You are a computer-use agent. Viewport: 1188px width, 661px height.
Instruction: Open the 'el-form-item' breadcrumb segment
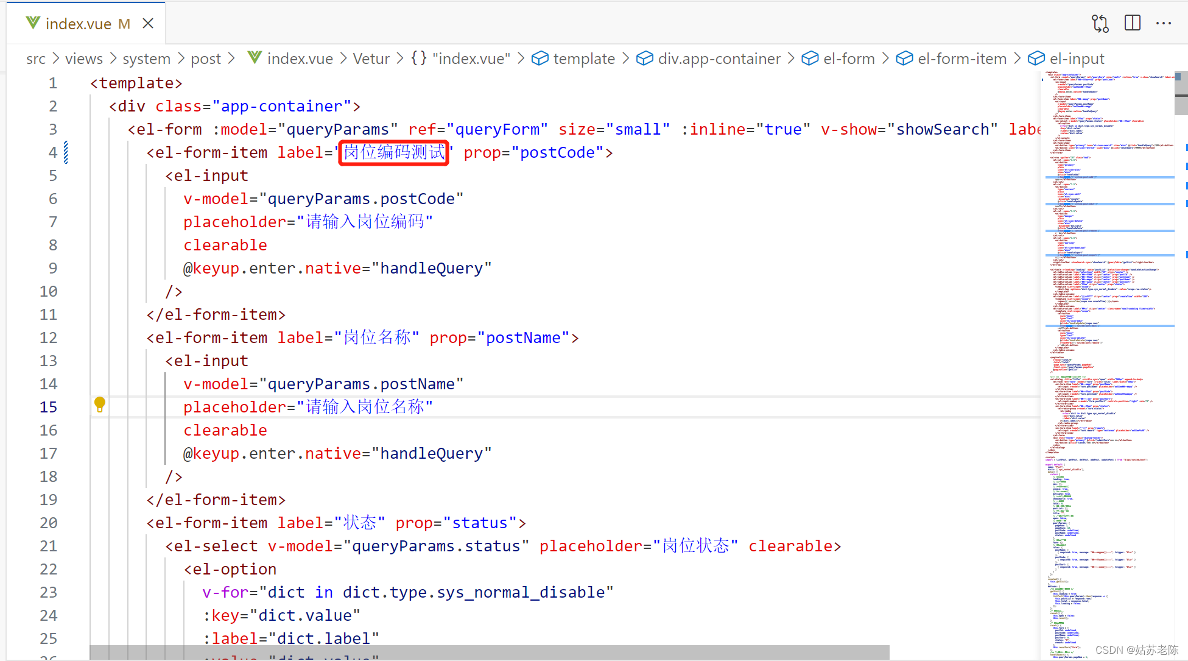click(x=961, y=58)
